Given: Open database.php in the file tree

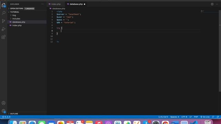Looking at the screenshot, I should (x=19, y=22).
